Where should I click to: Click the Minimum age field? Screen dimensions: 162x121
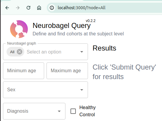(24, 71)
